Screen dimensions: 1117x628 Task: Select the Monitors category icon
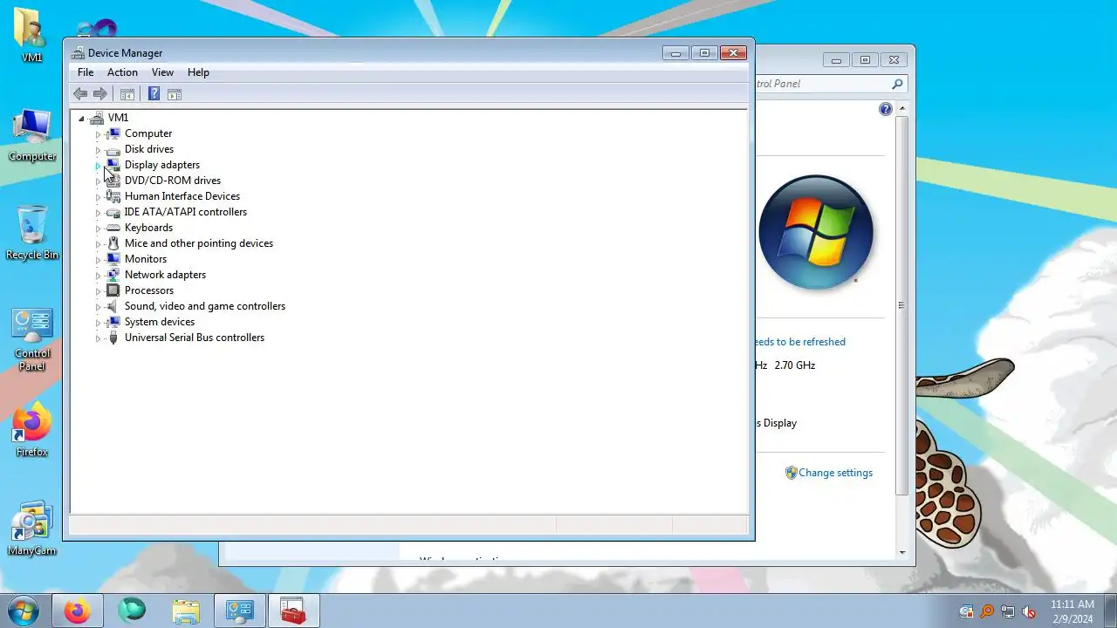[113, 259]
